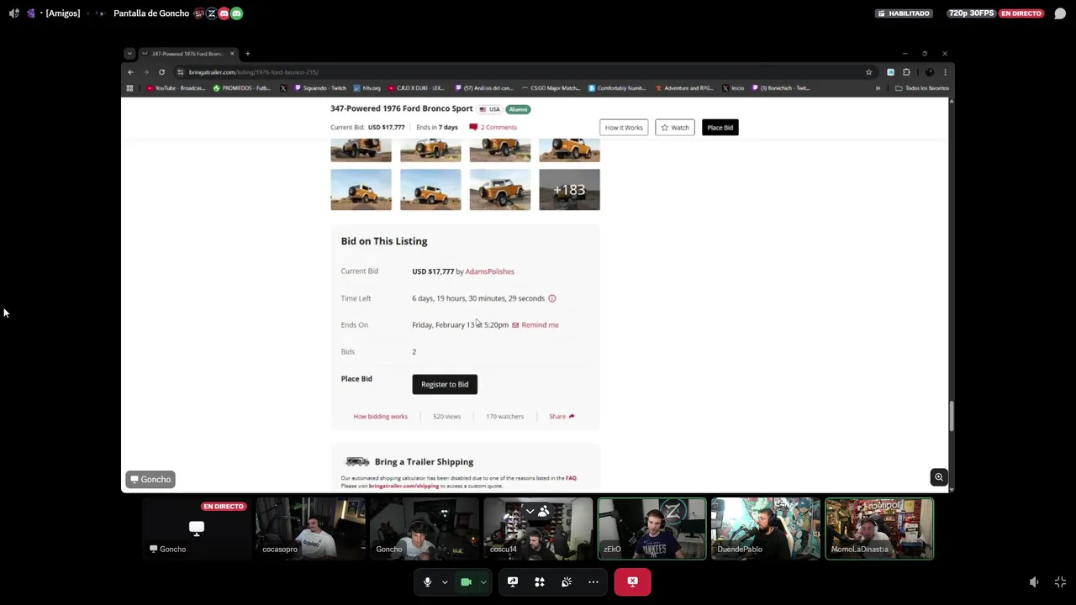The height and width of the screenshot is (605, 1076).
Task: Click the Remind me link
Action: pyautogui.click(x=535, y=325)
